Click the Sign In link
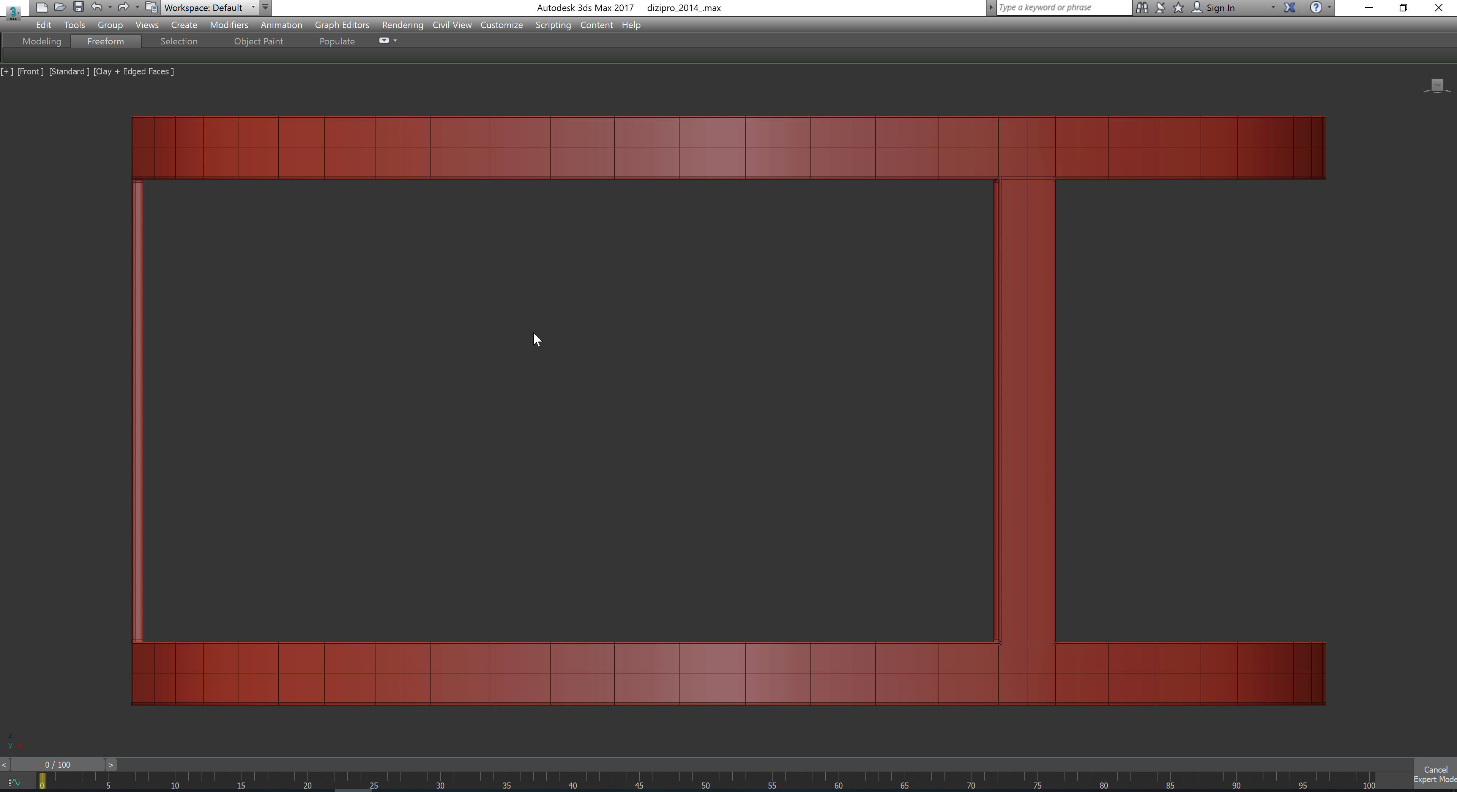This screenshot has height=792, width=1457. pyautogui.click(x=1220, y=8)
